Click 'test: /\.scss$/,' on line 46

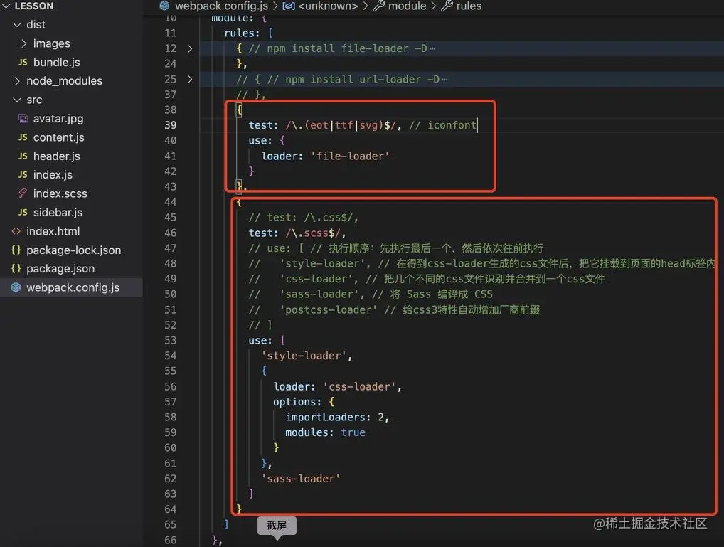[x=297, y=233]
